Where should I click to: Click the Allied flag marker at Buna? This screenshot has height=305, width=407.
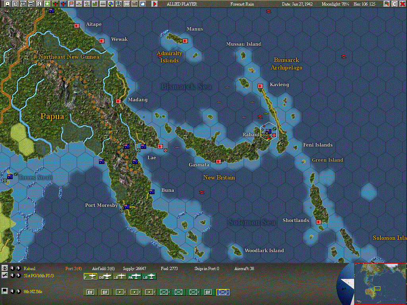point(152,192)
